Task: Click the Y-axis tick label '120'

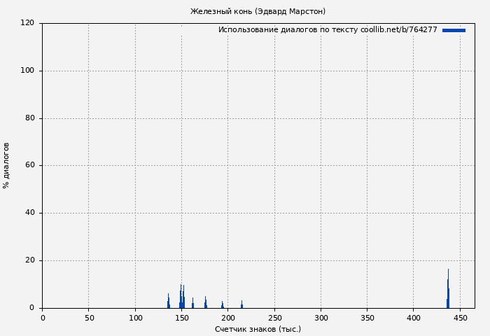Action: coord(27,23)
